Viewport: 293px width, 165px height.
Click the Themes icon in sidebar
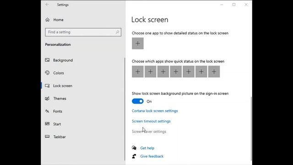pos(47,99)
